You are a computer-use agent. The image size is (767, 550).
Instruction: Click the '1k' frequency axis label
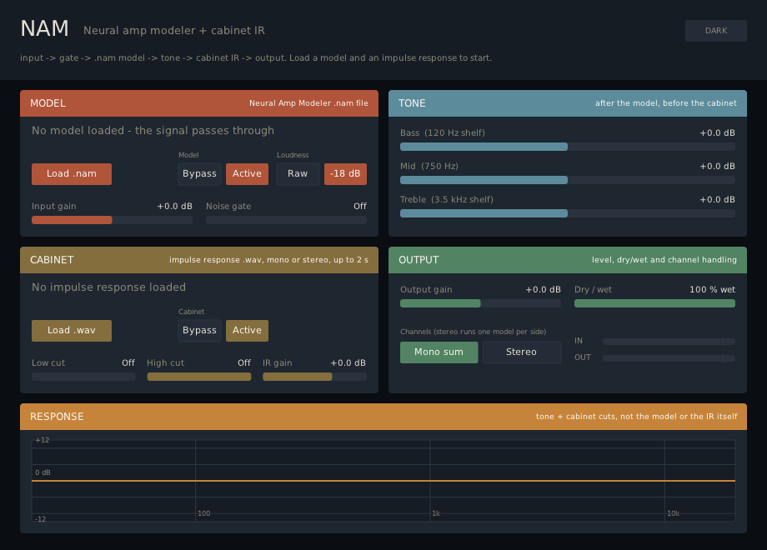[x=436, y=513]
